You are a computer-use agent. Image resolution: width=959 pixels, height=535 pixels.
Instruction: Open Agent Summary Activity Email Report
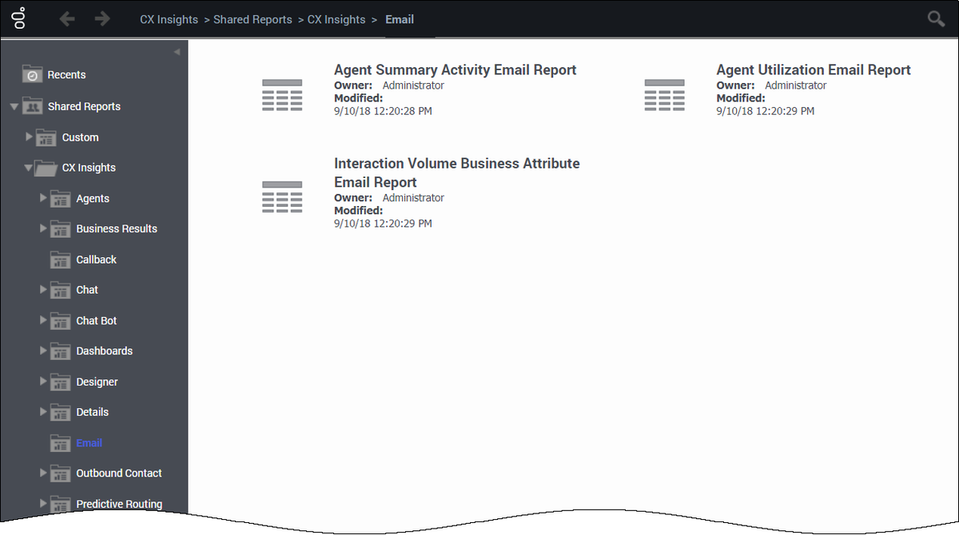(x=455, y=70)
